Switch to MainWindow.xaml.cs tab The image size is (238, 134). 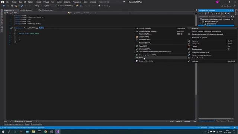[45, 10]
